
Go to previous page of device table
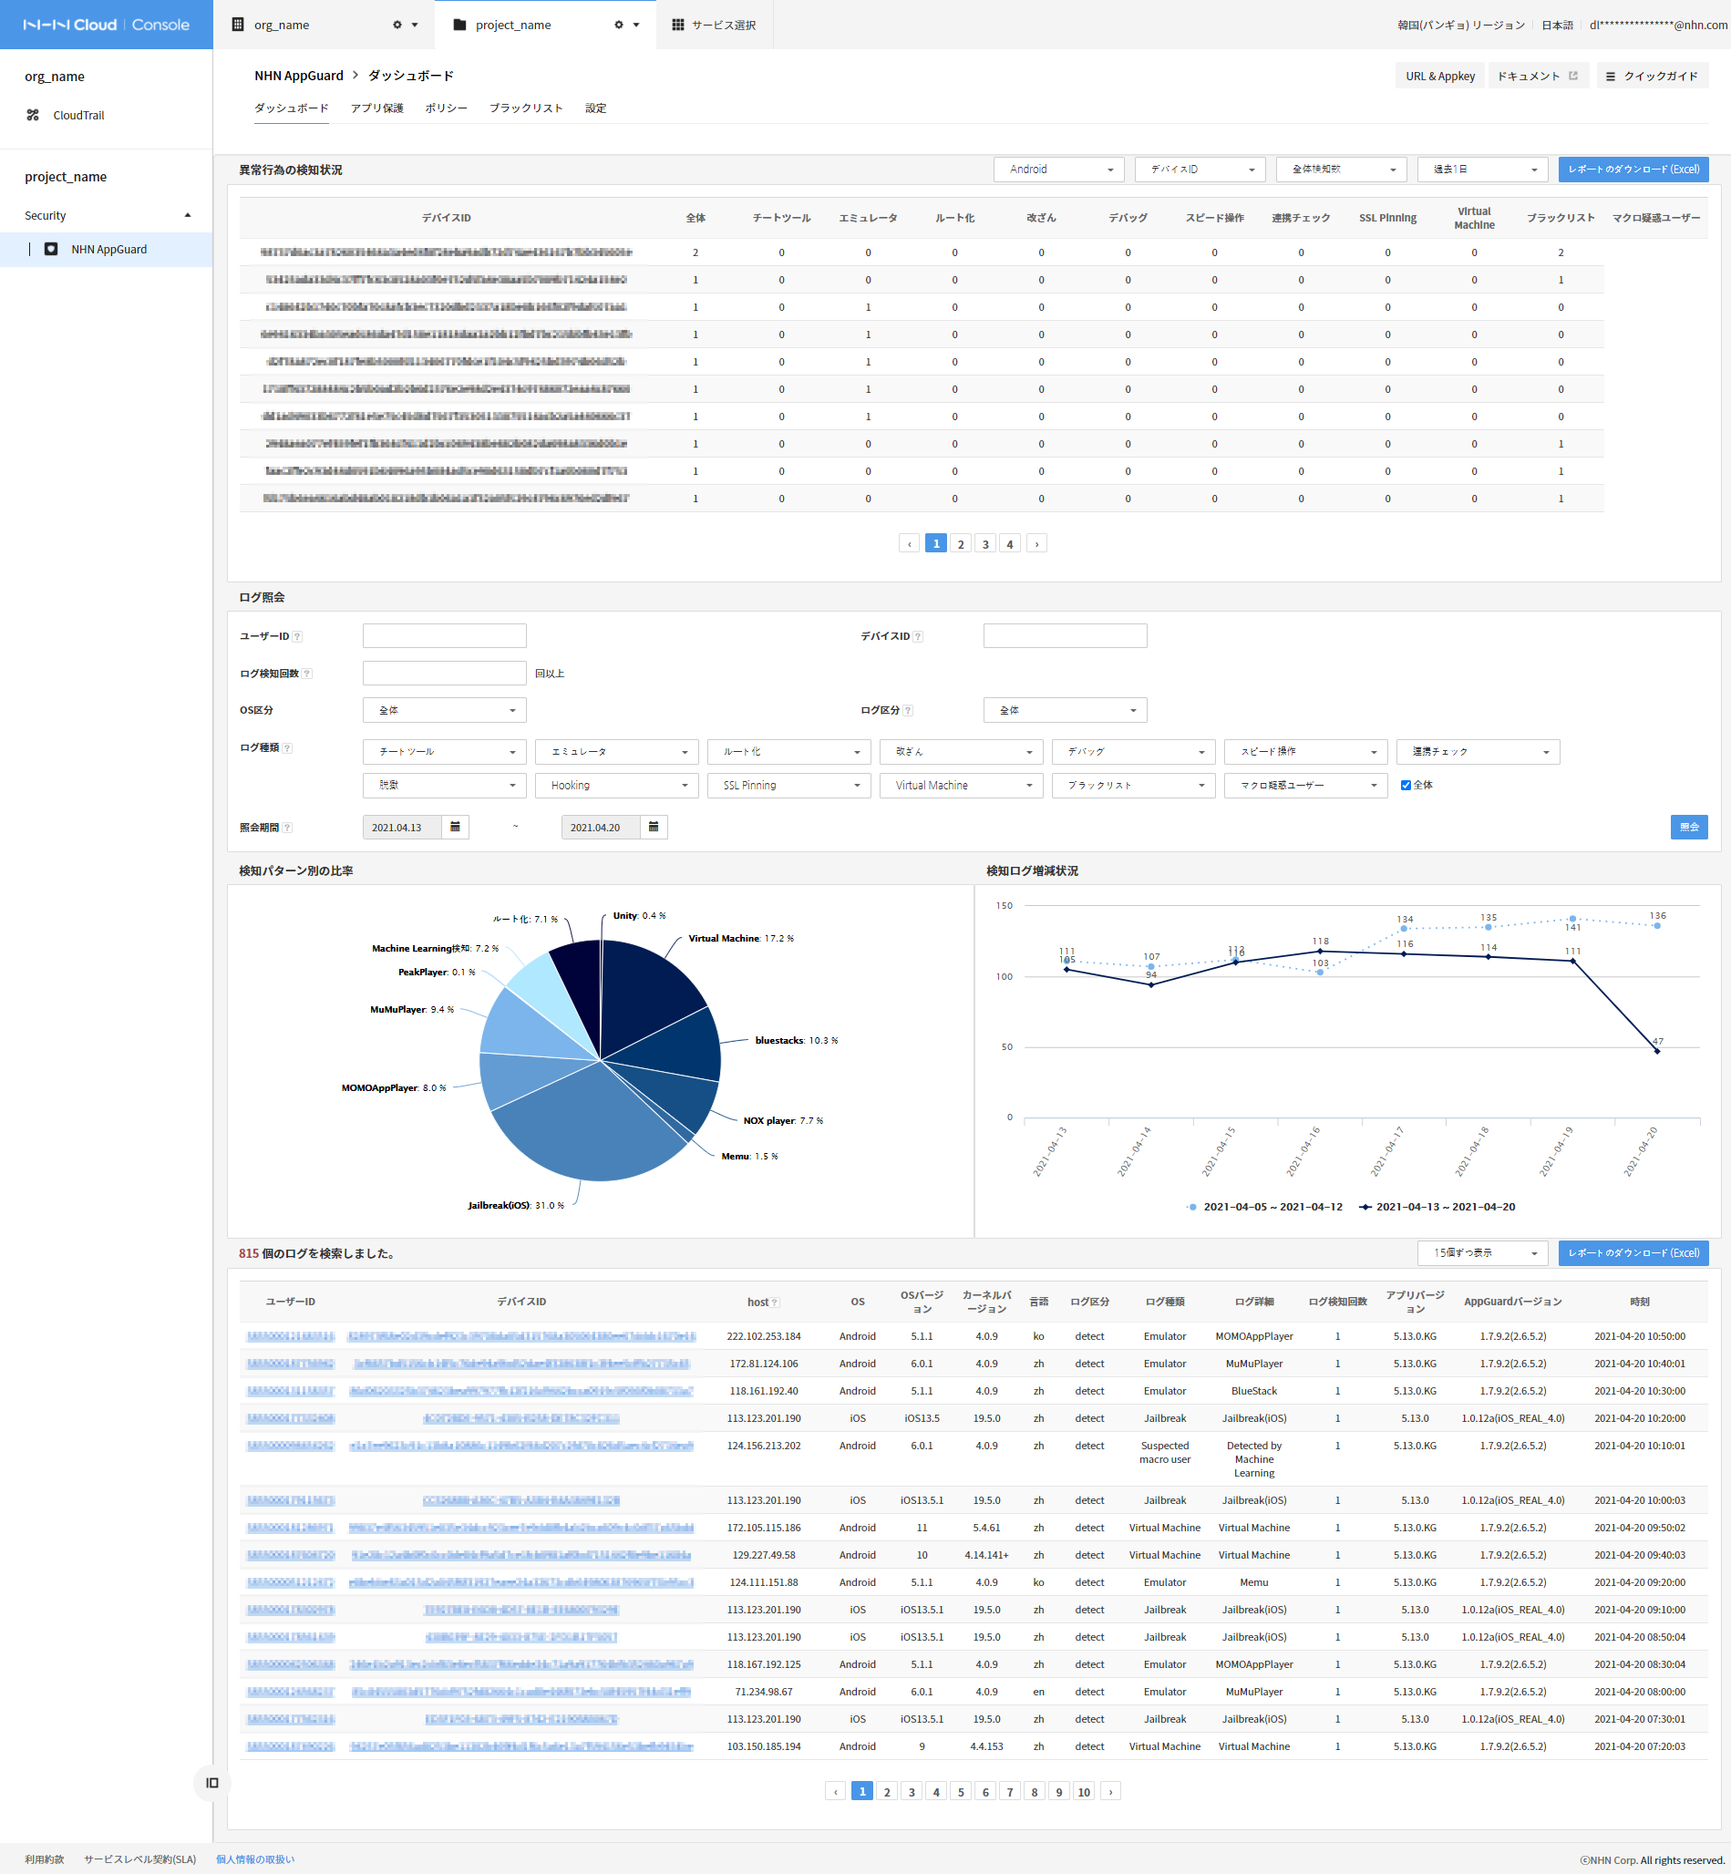click(910, 544)
